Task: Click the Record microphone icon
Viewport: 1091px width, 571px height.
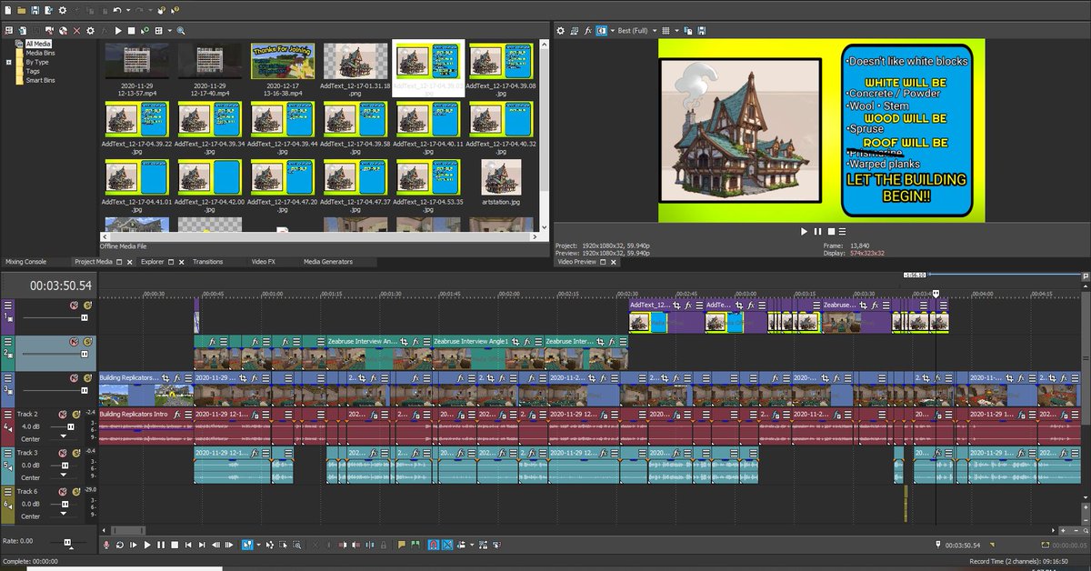Action: pyautogui.click(x=106, y=545)
